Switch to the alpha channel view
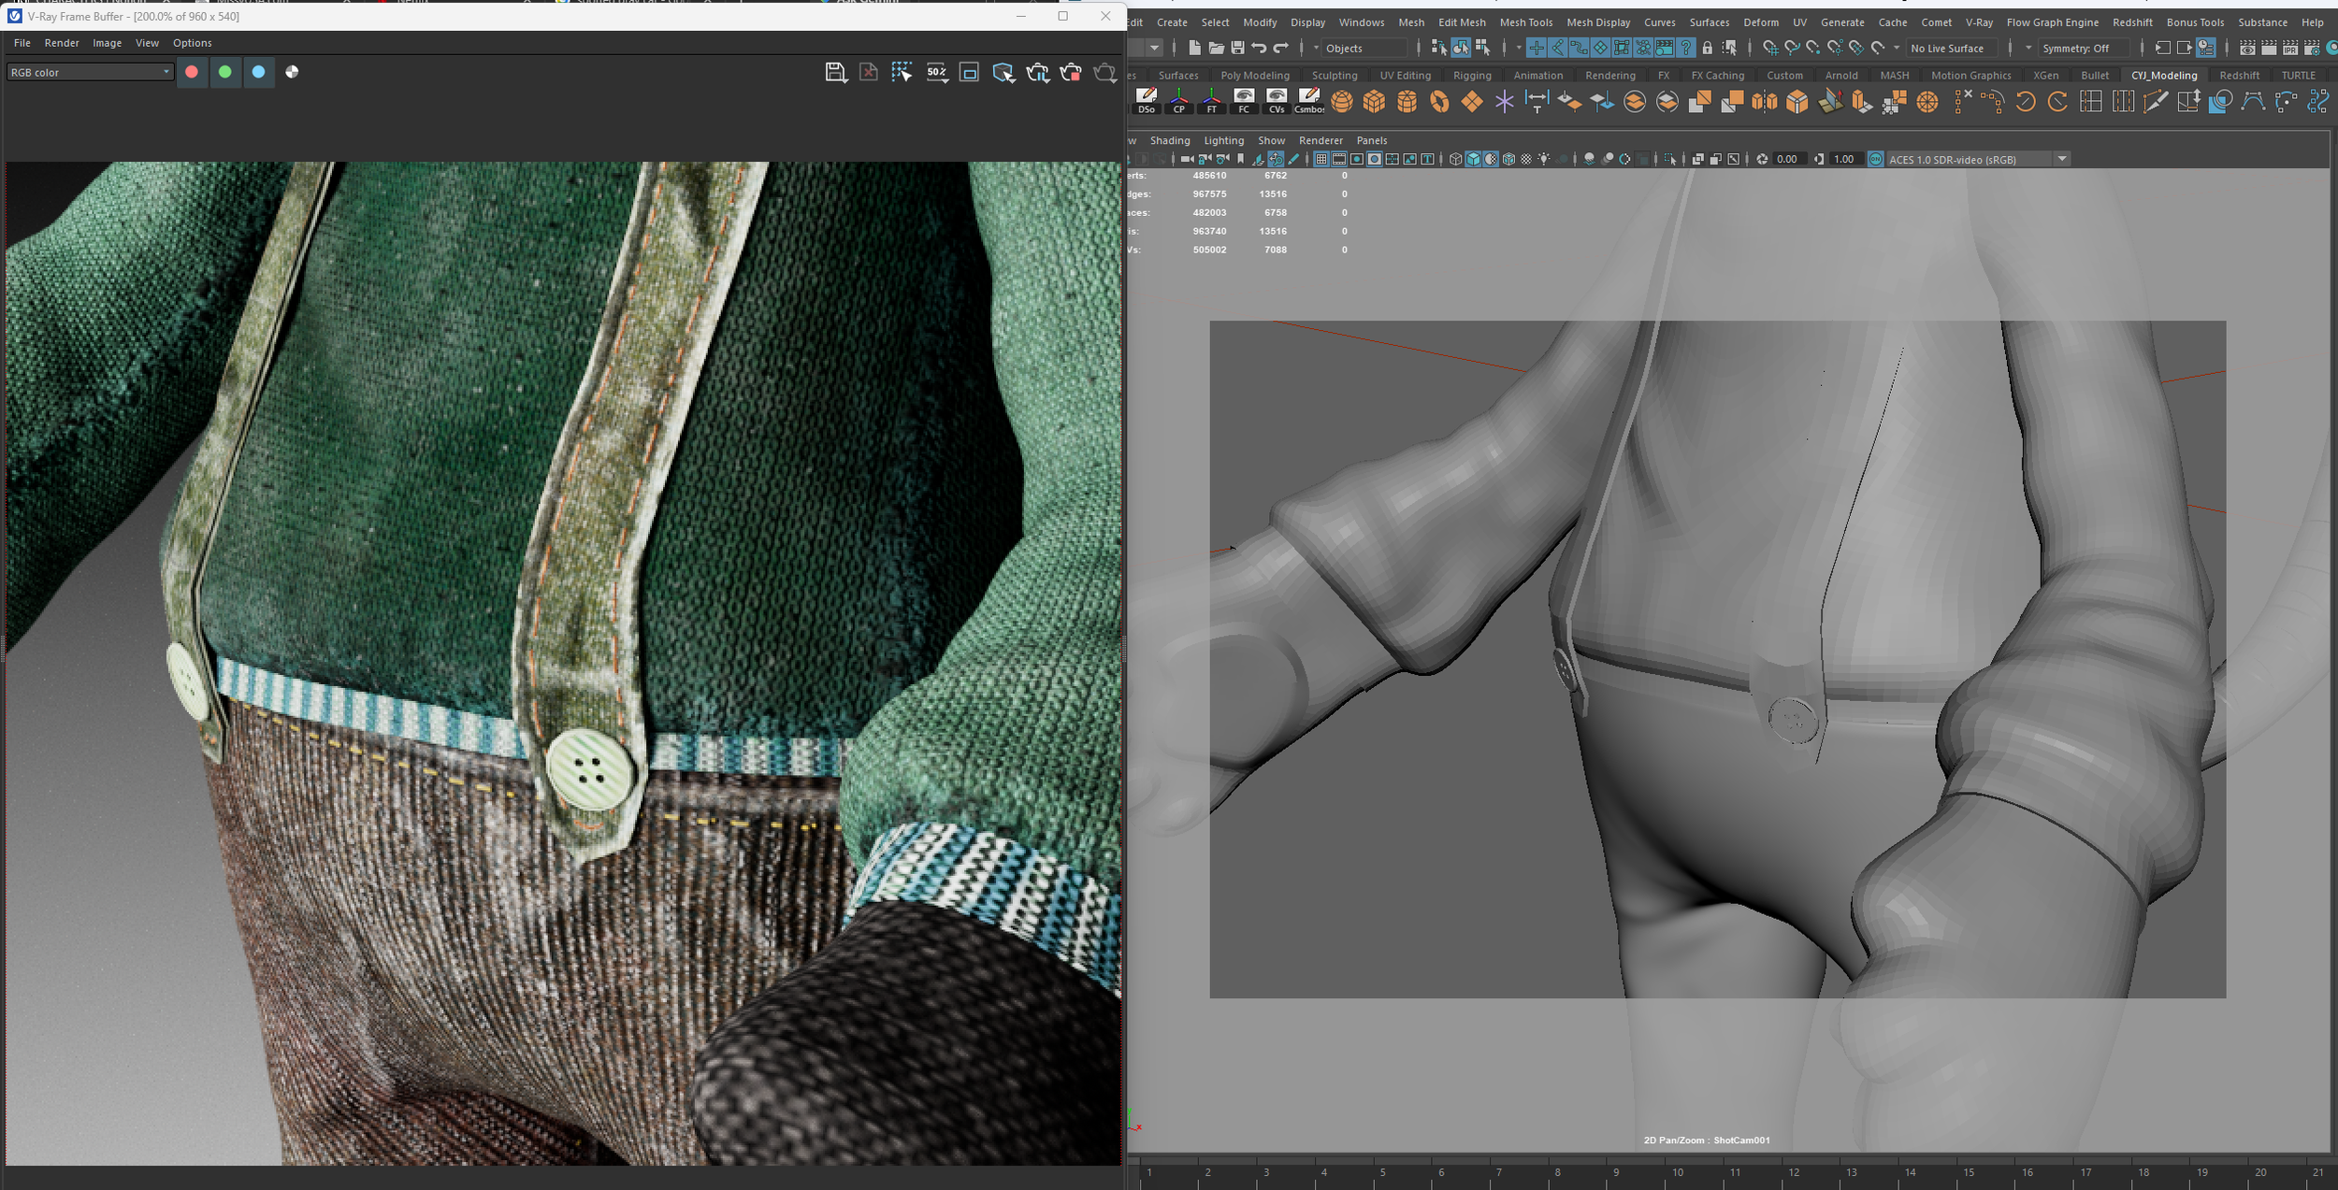 (292, 72)
